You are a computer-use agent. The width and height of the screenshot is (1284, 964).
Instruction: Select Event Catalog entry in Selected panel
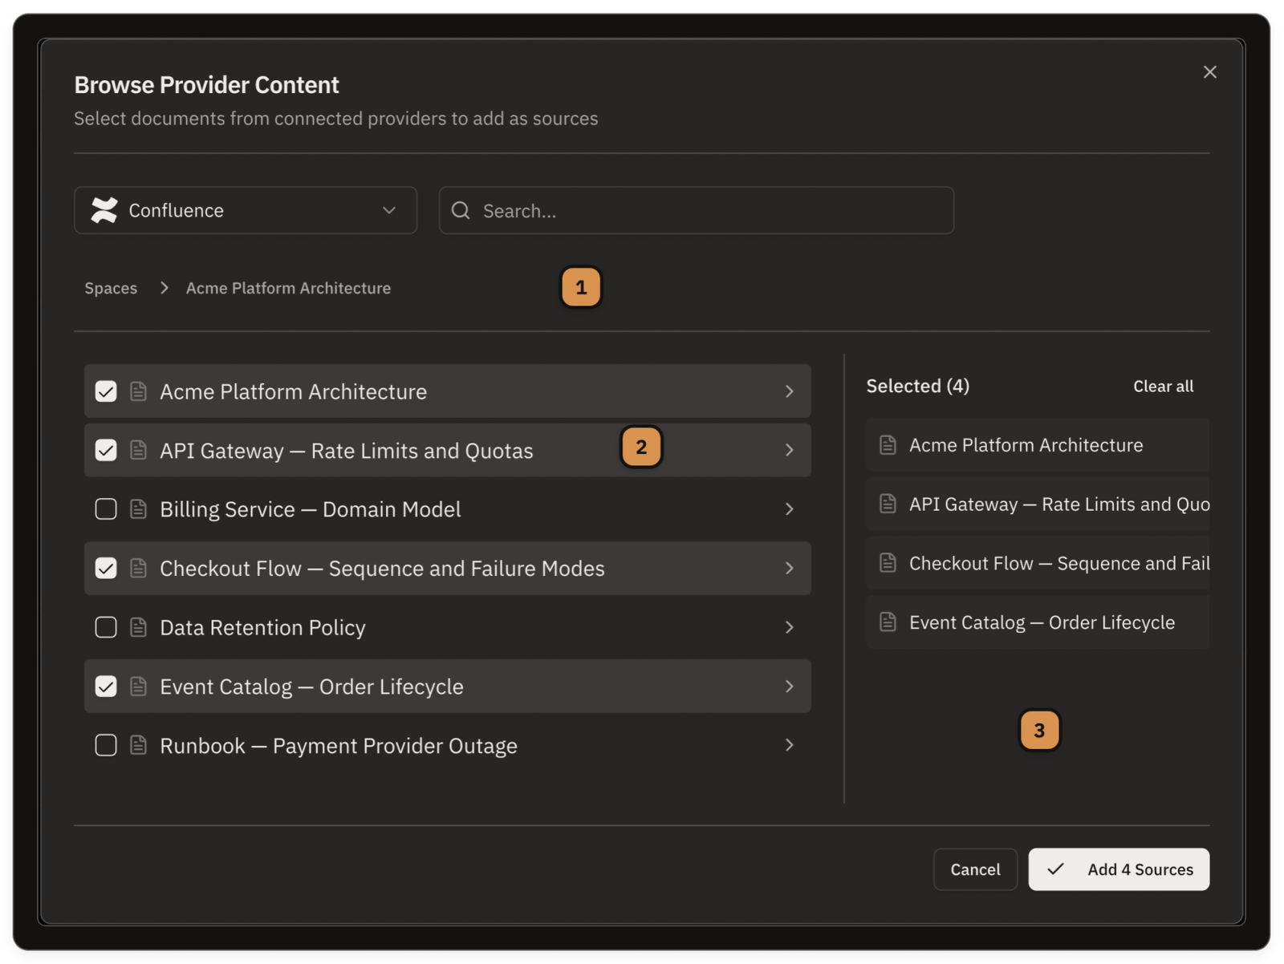1038,622
